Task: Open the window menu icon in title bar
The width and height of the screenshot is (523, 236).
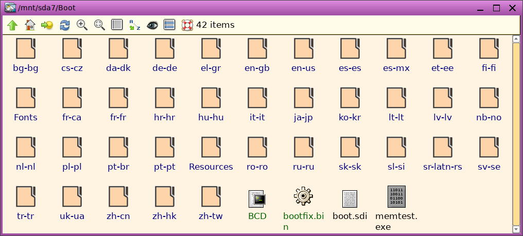Action: (10, 8)
